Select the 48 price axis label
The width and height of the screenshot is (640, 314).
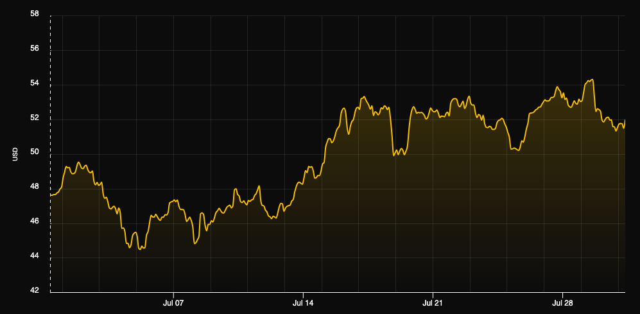coord(35,188)
